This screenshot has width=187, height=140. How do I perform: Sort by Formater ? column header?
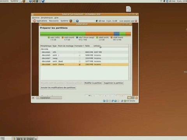tap(79, 46)
